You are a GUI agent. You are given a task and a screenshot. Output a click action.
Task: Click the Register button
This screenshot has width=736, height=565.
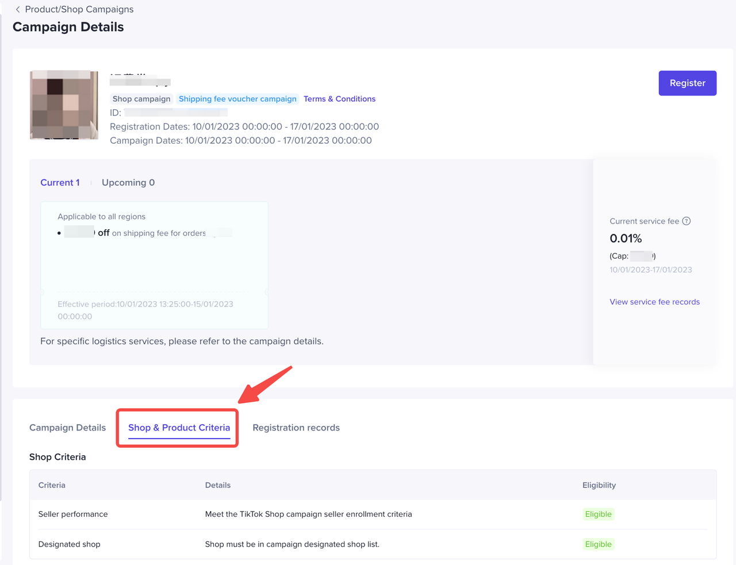[687, 83]
